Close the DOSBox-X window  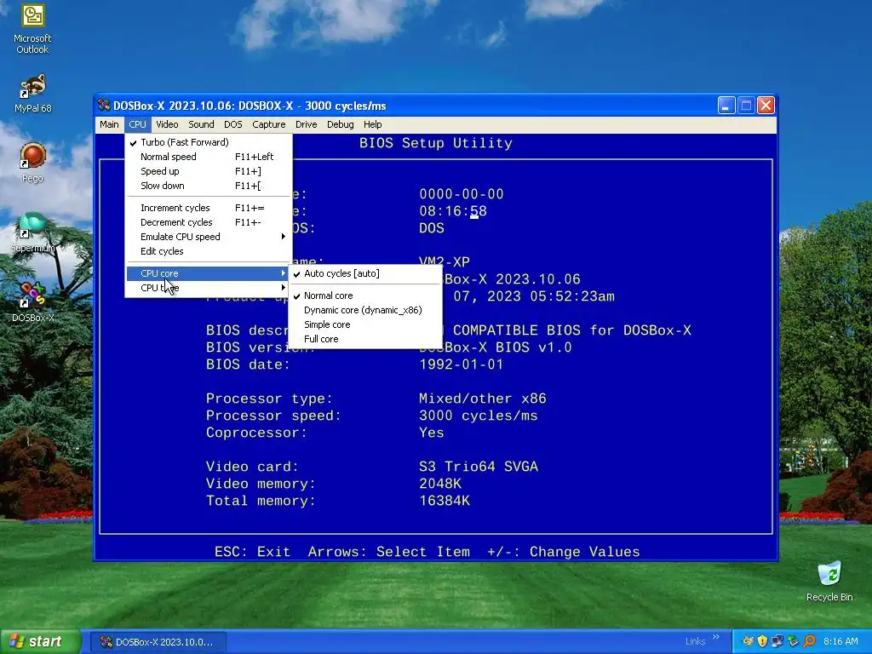coord(766,105)
